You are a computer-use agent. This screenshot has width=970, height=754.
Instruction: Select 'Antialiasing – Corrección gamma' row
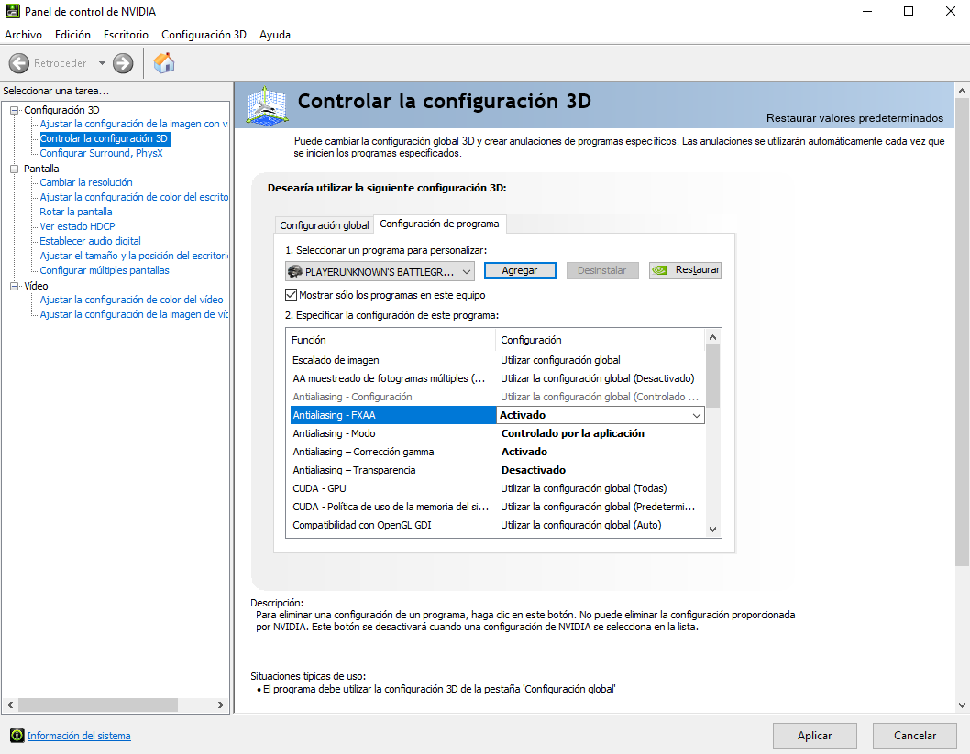497,452
